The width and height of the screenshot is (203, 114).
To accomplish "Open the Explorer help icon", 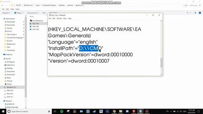I will click(x=200, y=13).
